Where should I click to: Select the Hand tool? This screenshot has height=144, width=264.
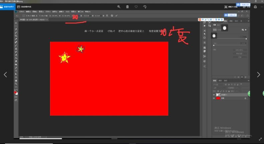(16, 80)
